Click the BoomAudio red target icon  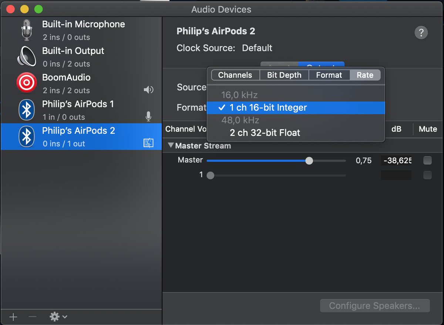point(27,83)
